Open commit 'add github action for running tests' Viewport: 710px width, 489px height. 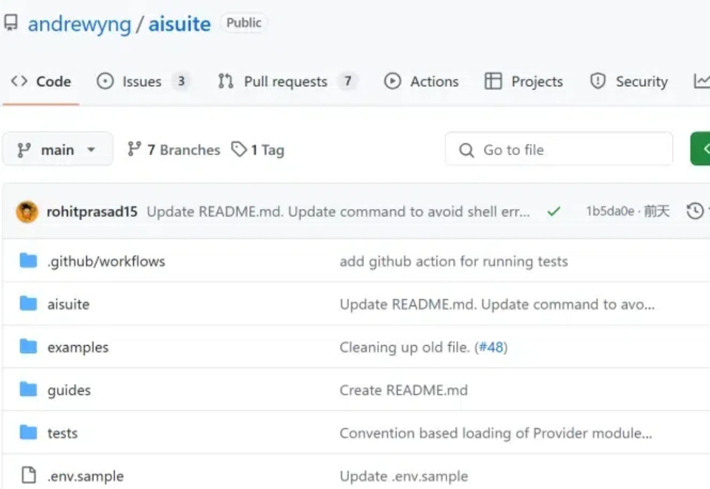pyautogui.click(x=454, y=261)
